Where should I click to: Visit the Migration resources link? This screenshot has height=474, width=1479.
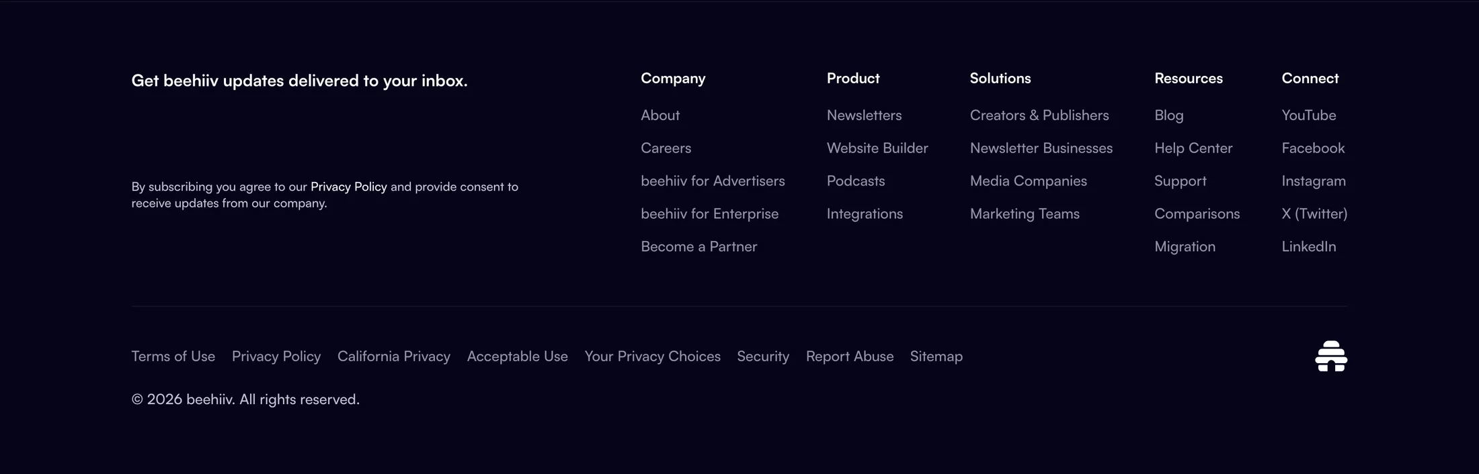(1185, 247)
